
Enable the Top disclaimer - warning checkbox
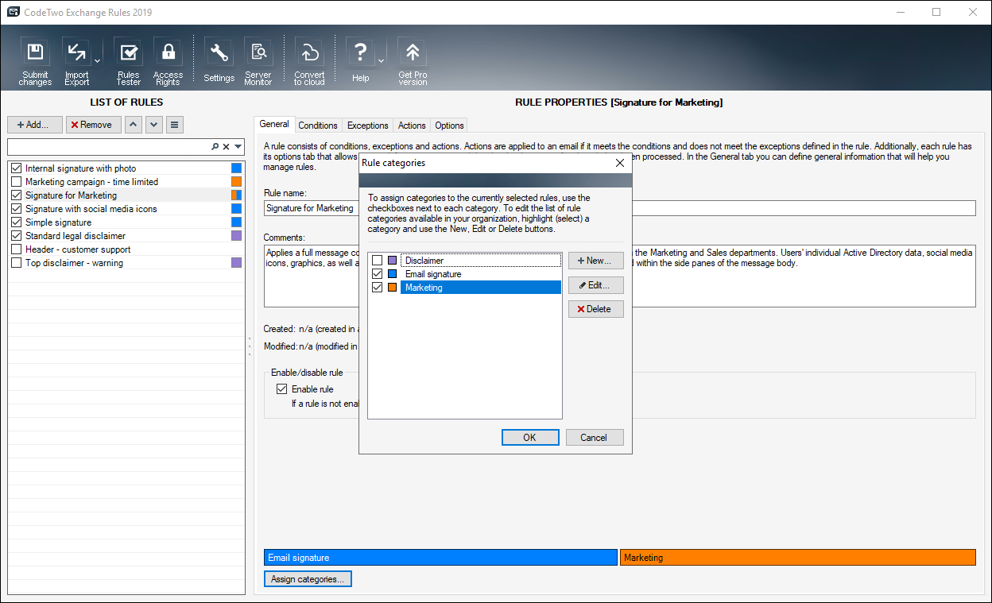click(x=17, y=263)
